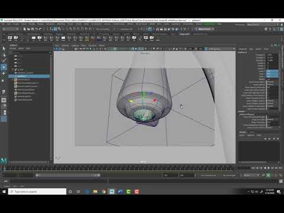
Task: Click Play Forwards button
Action: tap(269, 168)
